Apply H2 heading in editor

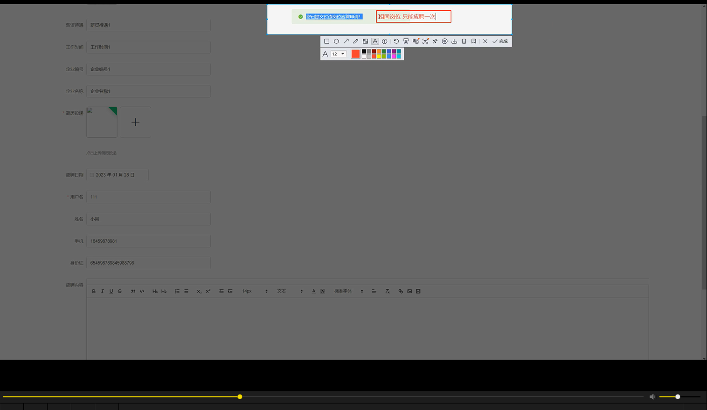tap(164, 291)
